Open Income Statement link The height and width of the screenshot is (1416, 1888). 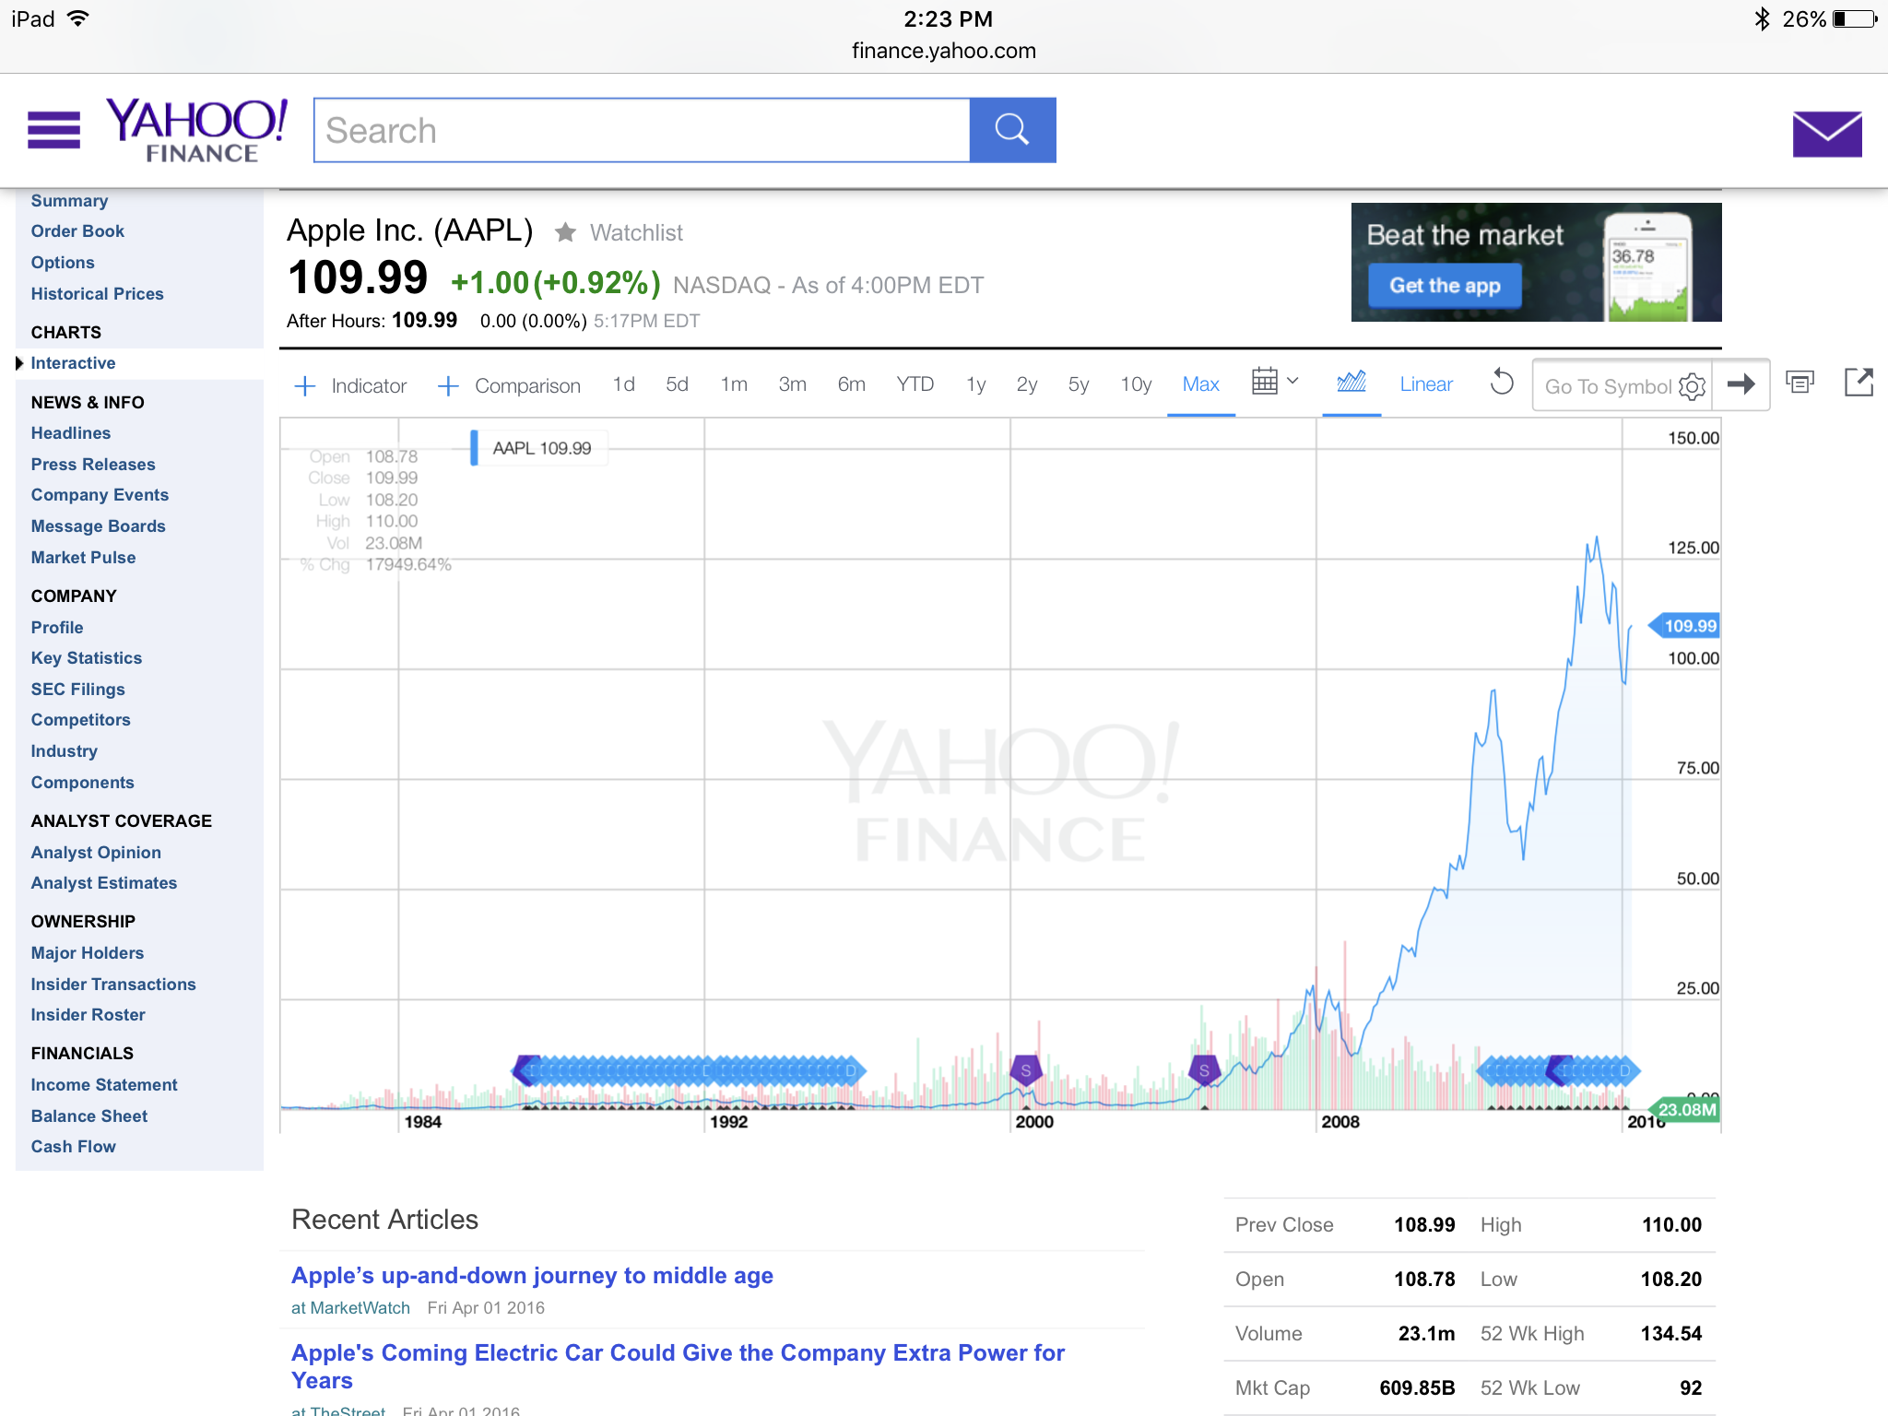pos(104,1085)
